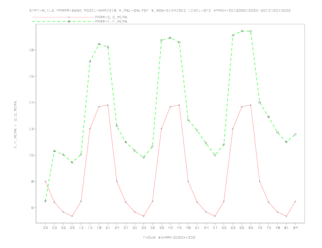The width and height of the screenshot is (322, 248).
Task: Click the x-axis tick label 60
Action: coord(224,228)
